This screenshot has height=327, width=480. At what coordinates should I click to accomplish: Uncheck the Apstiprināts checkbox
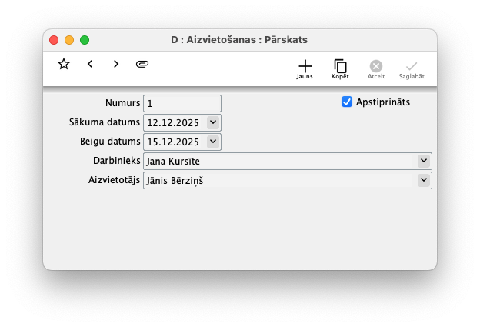coord(347,102)
